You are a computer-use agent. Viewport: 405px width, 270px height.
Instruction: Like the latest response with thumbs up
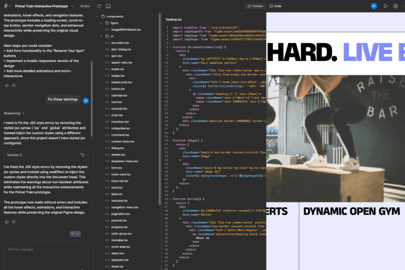[x=7, y=222]
